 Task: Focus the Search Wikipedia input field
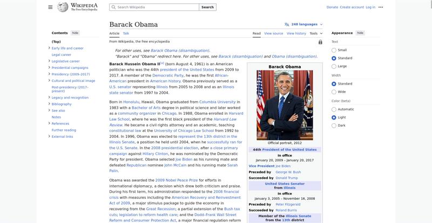154,7
